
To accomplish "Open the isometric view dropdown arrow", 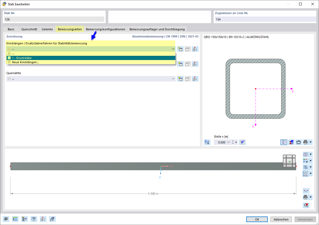I will point(311,154).
